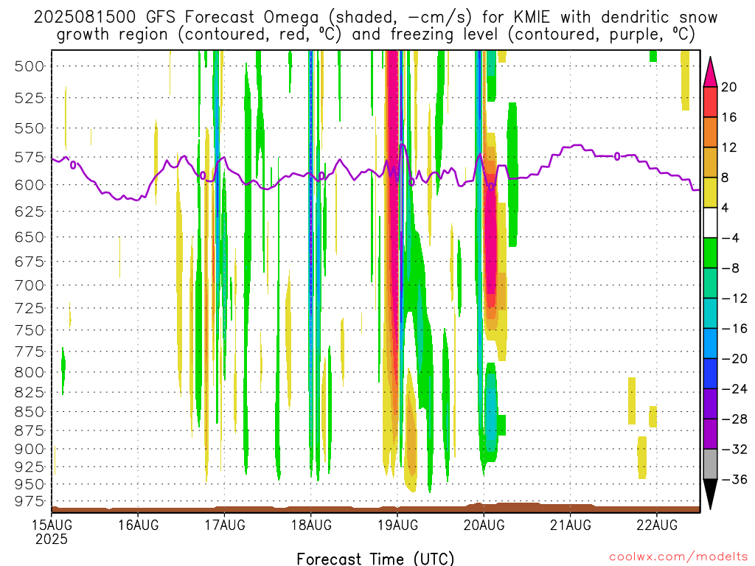
Task: Click the 22AUG date axis label
Action: pyautogui.click(x=657, y=525)
